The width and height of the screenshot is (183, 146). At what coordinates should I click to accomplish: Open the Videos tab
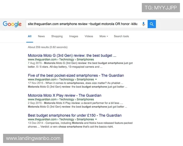point(89,36)
